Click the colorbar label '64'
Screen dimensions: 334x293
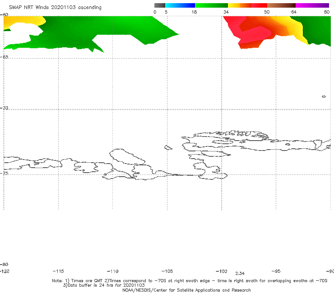294,12
